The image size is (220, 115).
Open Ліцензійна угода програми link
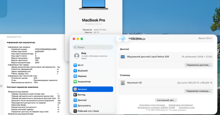pyautogui.click(x=152, y=105)
